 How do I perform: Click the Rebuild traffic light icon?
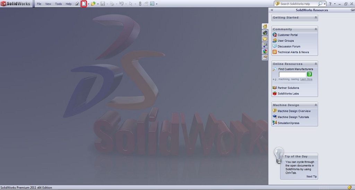pyautogui.click(x=140, y=4)
